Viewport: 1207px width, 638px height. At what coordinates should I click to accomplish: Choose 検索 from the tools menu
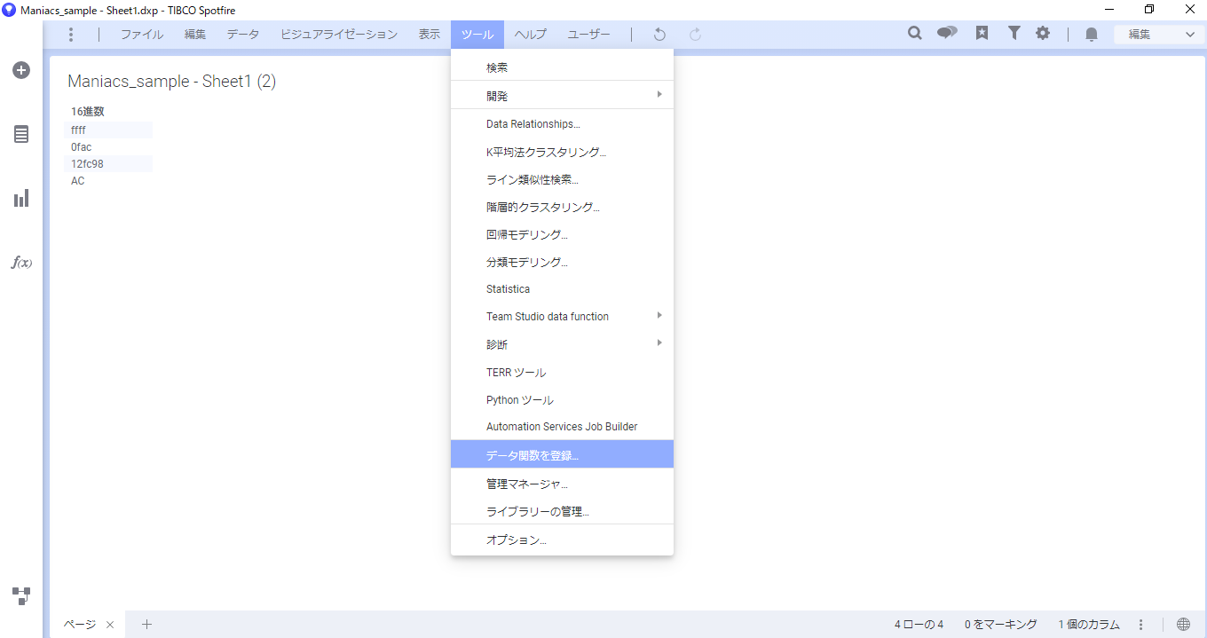(563, 67)
